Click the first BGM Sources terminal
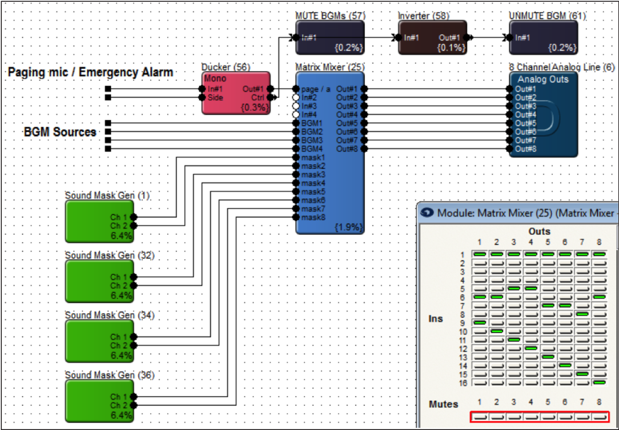 coord(108,123)
